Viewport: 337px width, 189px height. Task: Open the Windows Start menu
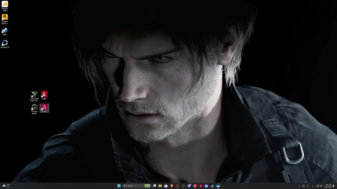point(119,186)
